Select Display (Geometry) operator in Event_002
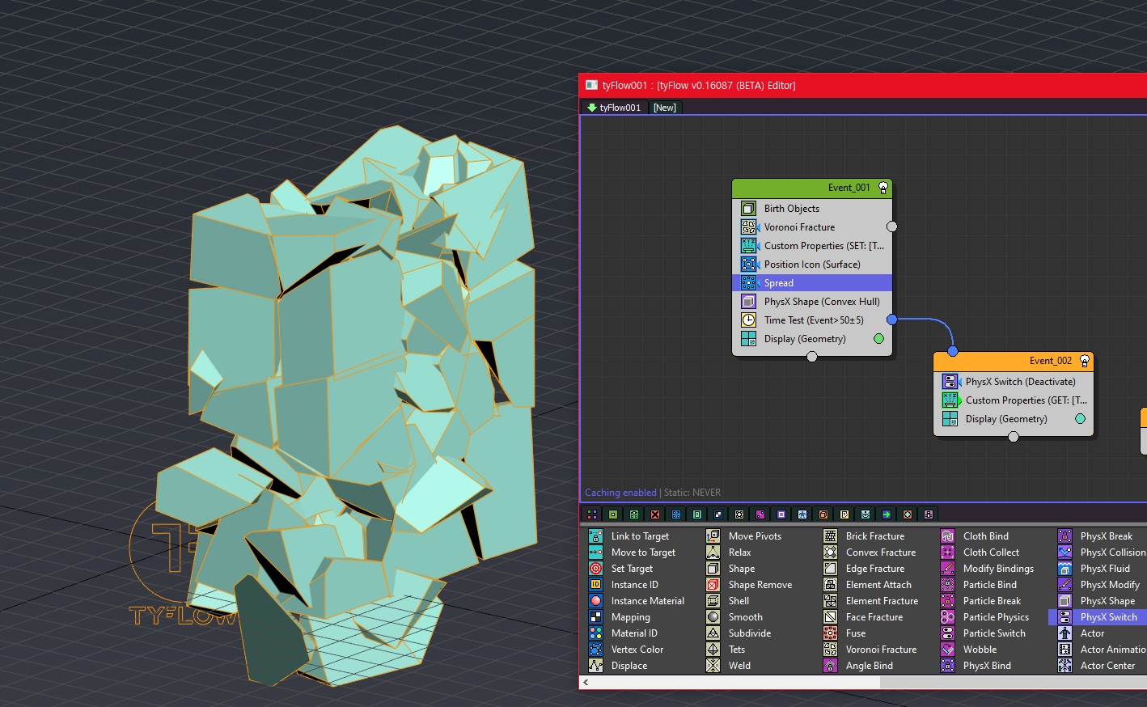This screenshot has height=707, width=1147. (1014, 419)
